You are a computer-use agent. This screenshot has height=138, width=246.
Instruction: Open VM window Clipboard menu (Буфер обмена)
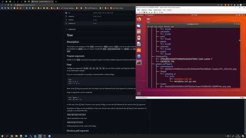(158, 10)
